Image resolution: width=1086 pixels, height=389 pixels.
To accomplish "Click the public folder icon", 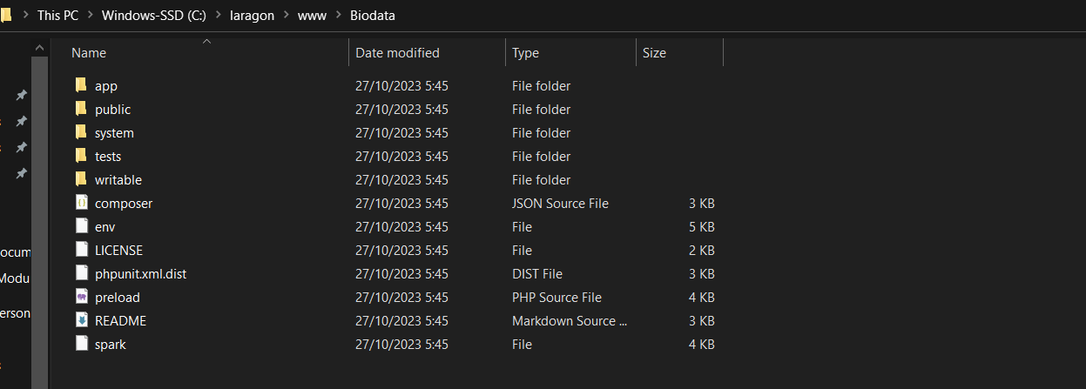I will (x=81, y=110).
